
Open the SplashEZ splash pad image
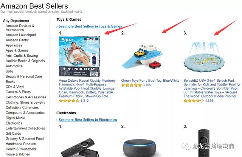click(x=204, y=56)
